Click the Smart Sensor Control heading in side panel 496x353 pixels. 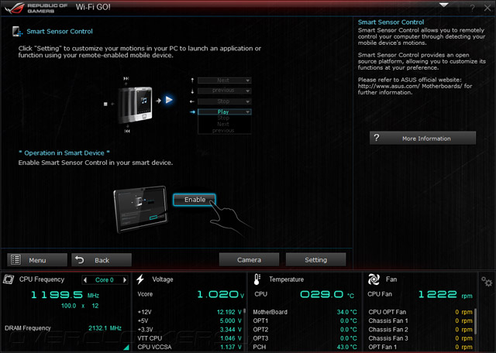tap(391, 22)
